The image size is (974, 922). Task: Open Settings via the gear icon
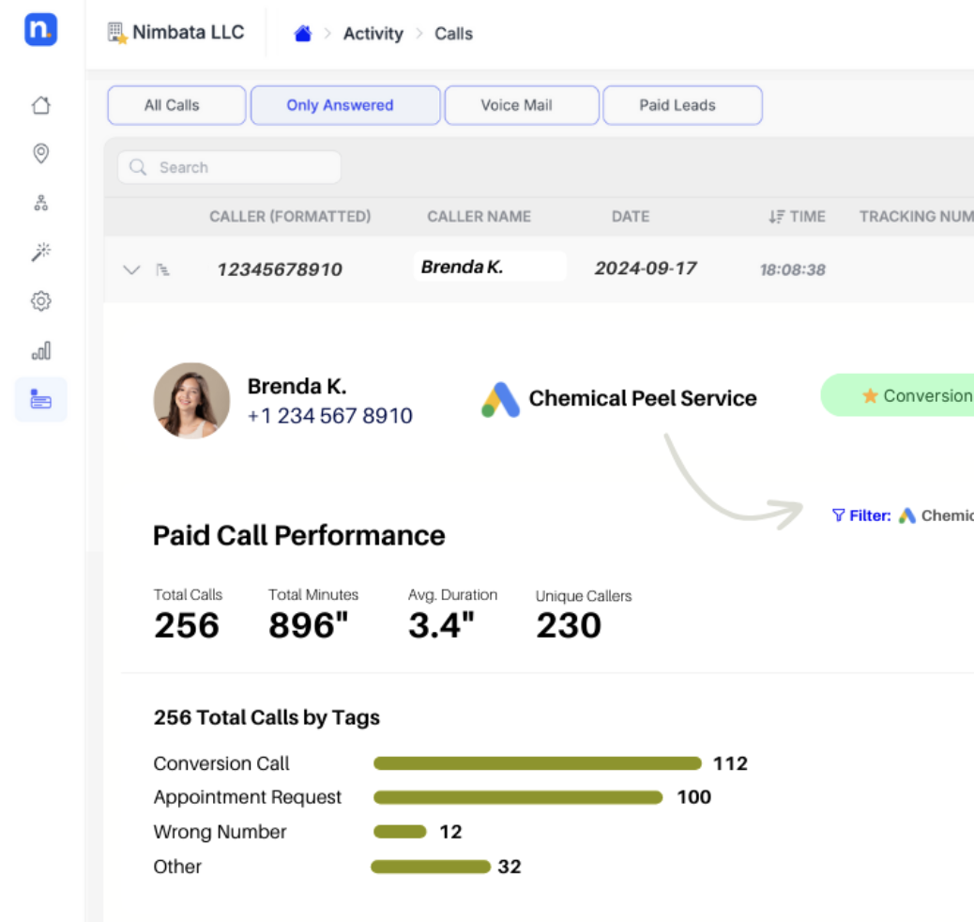pos(40,300)
